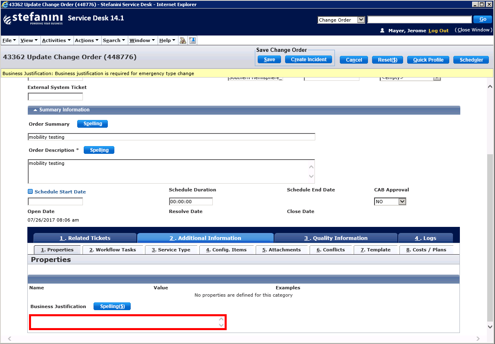495x344 pixels.
Task: Open the Costs / Plans sub-tab
Action: [426, 250]
